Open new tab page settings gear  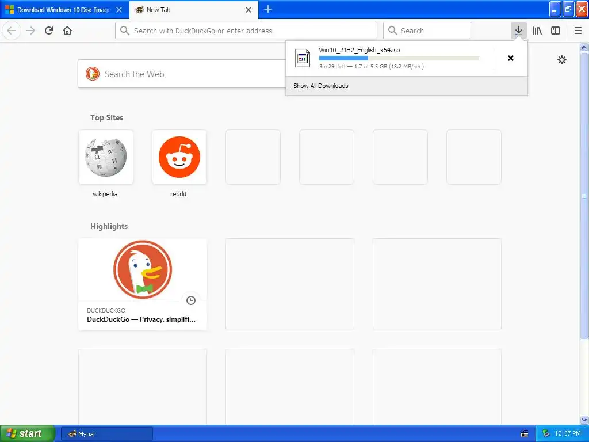(x=561, y=60)
